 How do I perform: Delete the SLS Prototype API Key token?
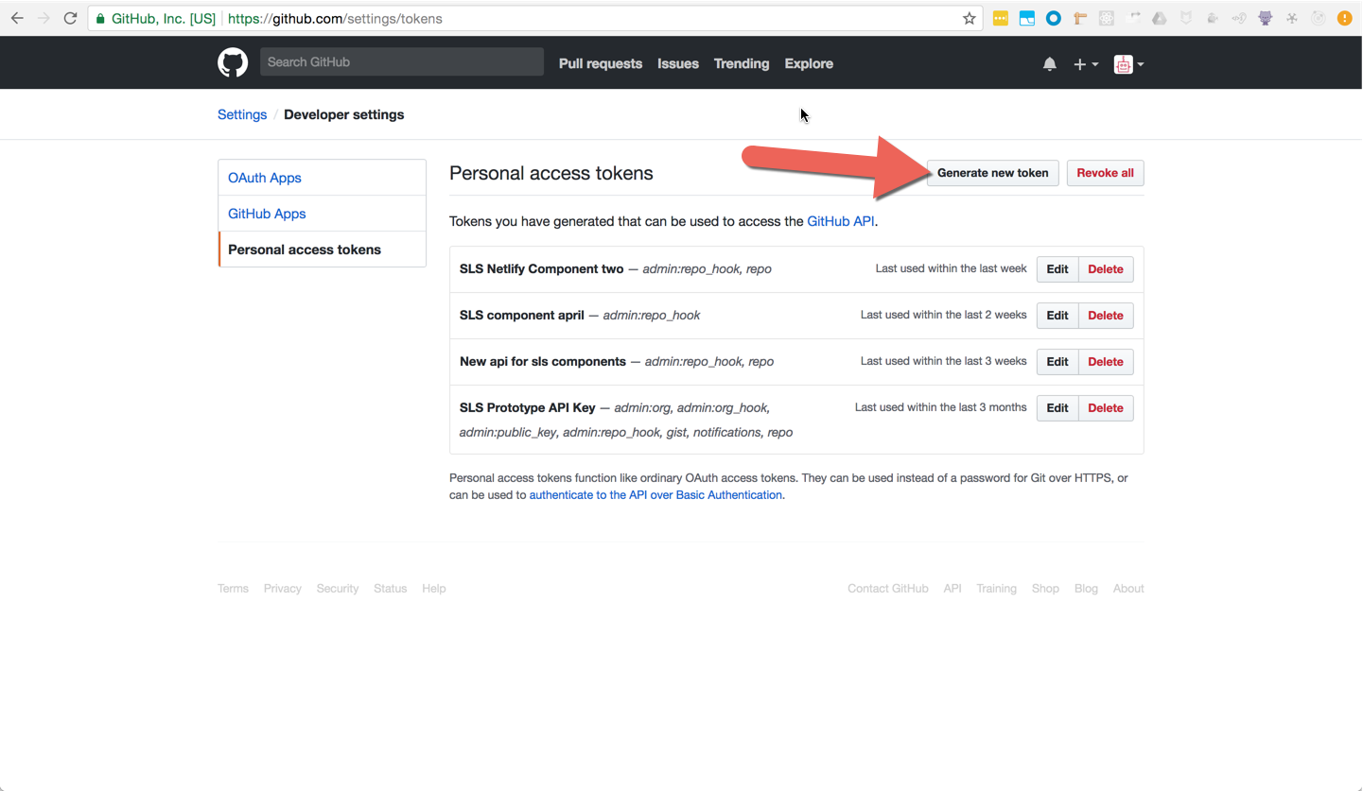(x=1105, y=408)
